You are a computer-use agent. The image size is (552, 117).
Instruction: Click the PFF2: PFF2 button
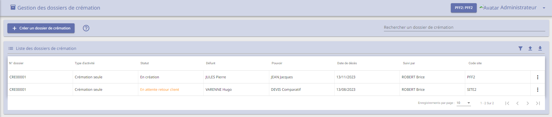[464, 8]
